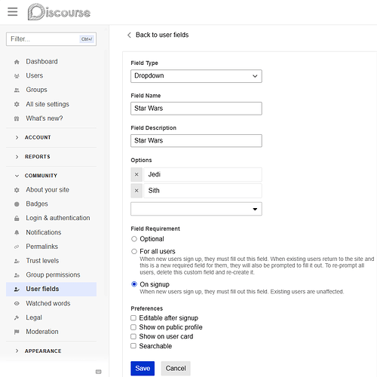This screenshot has width=377, height=377.
Task: Click the Permalinks link icon
Action: tap(17, 247)
